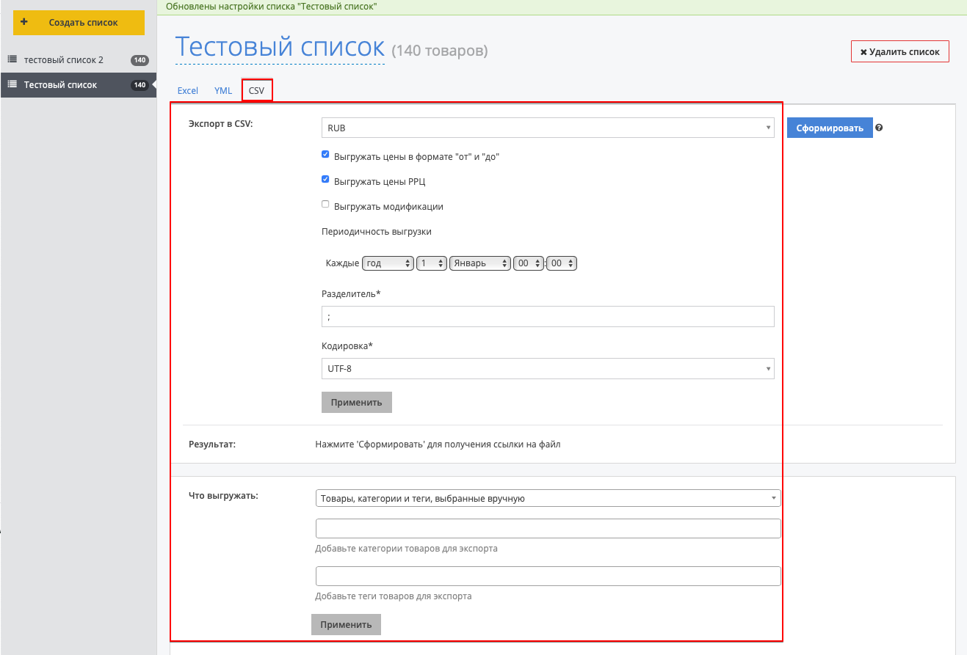Click the 'Сформировать' button

(830, 128)
